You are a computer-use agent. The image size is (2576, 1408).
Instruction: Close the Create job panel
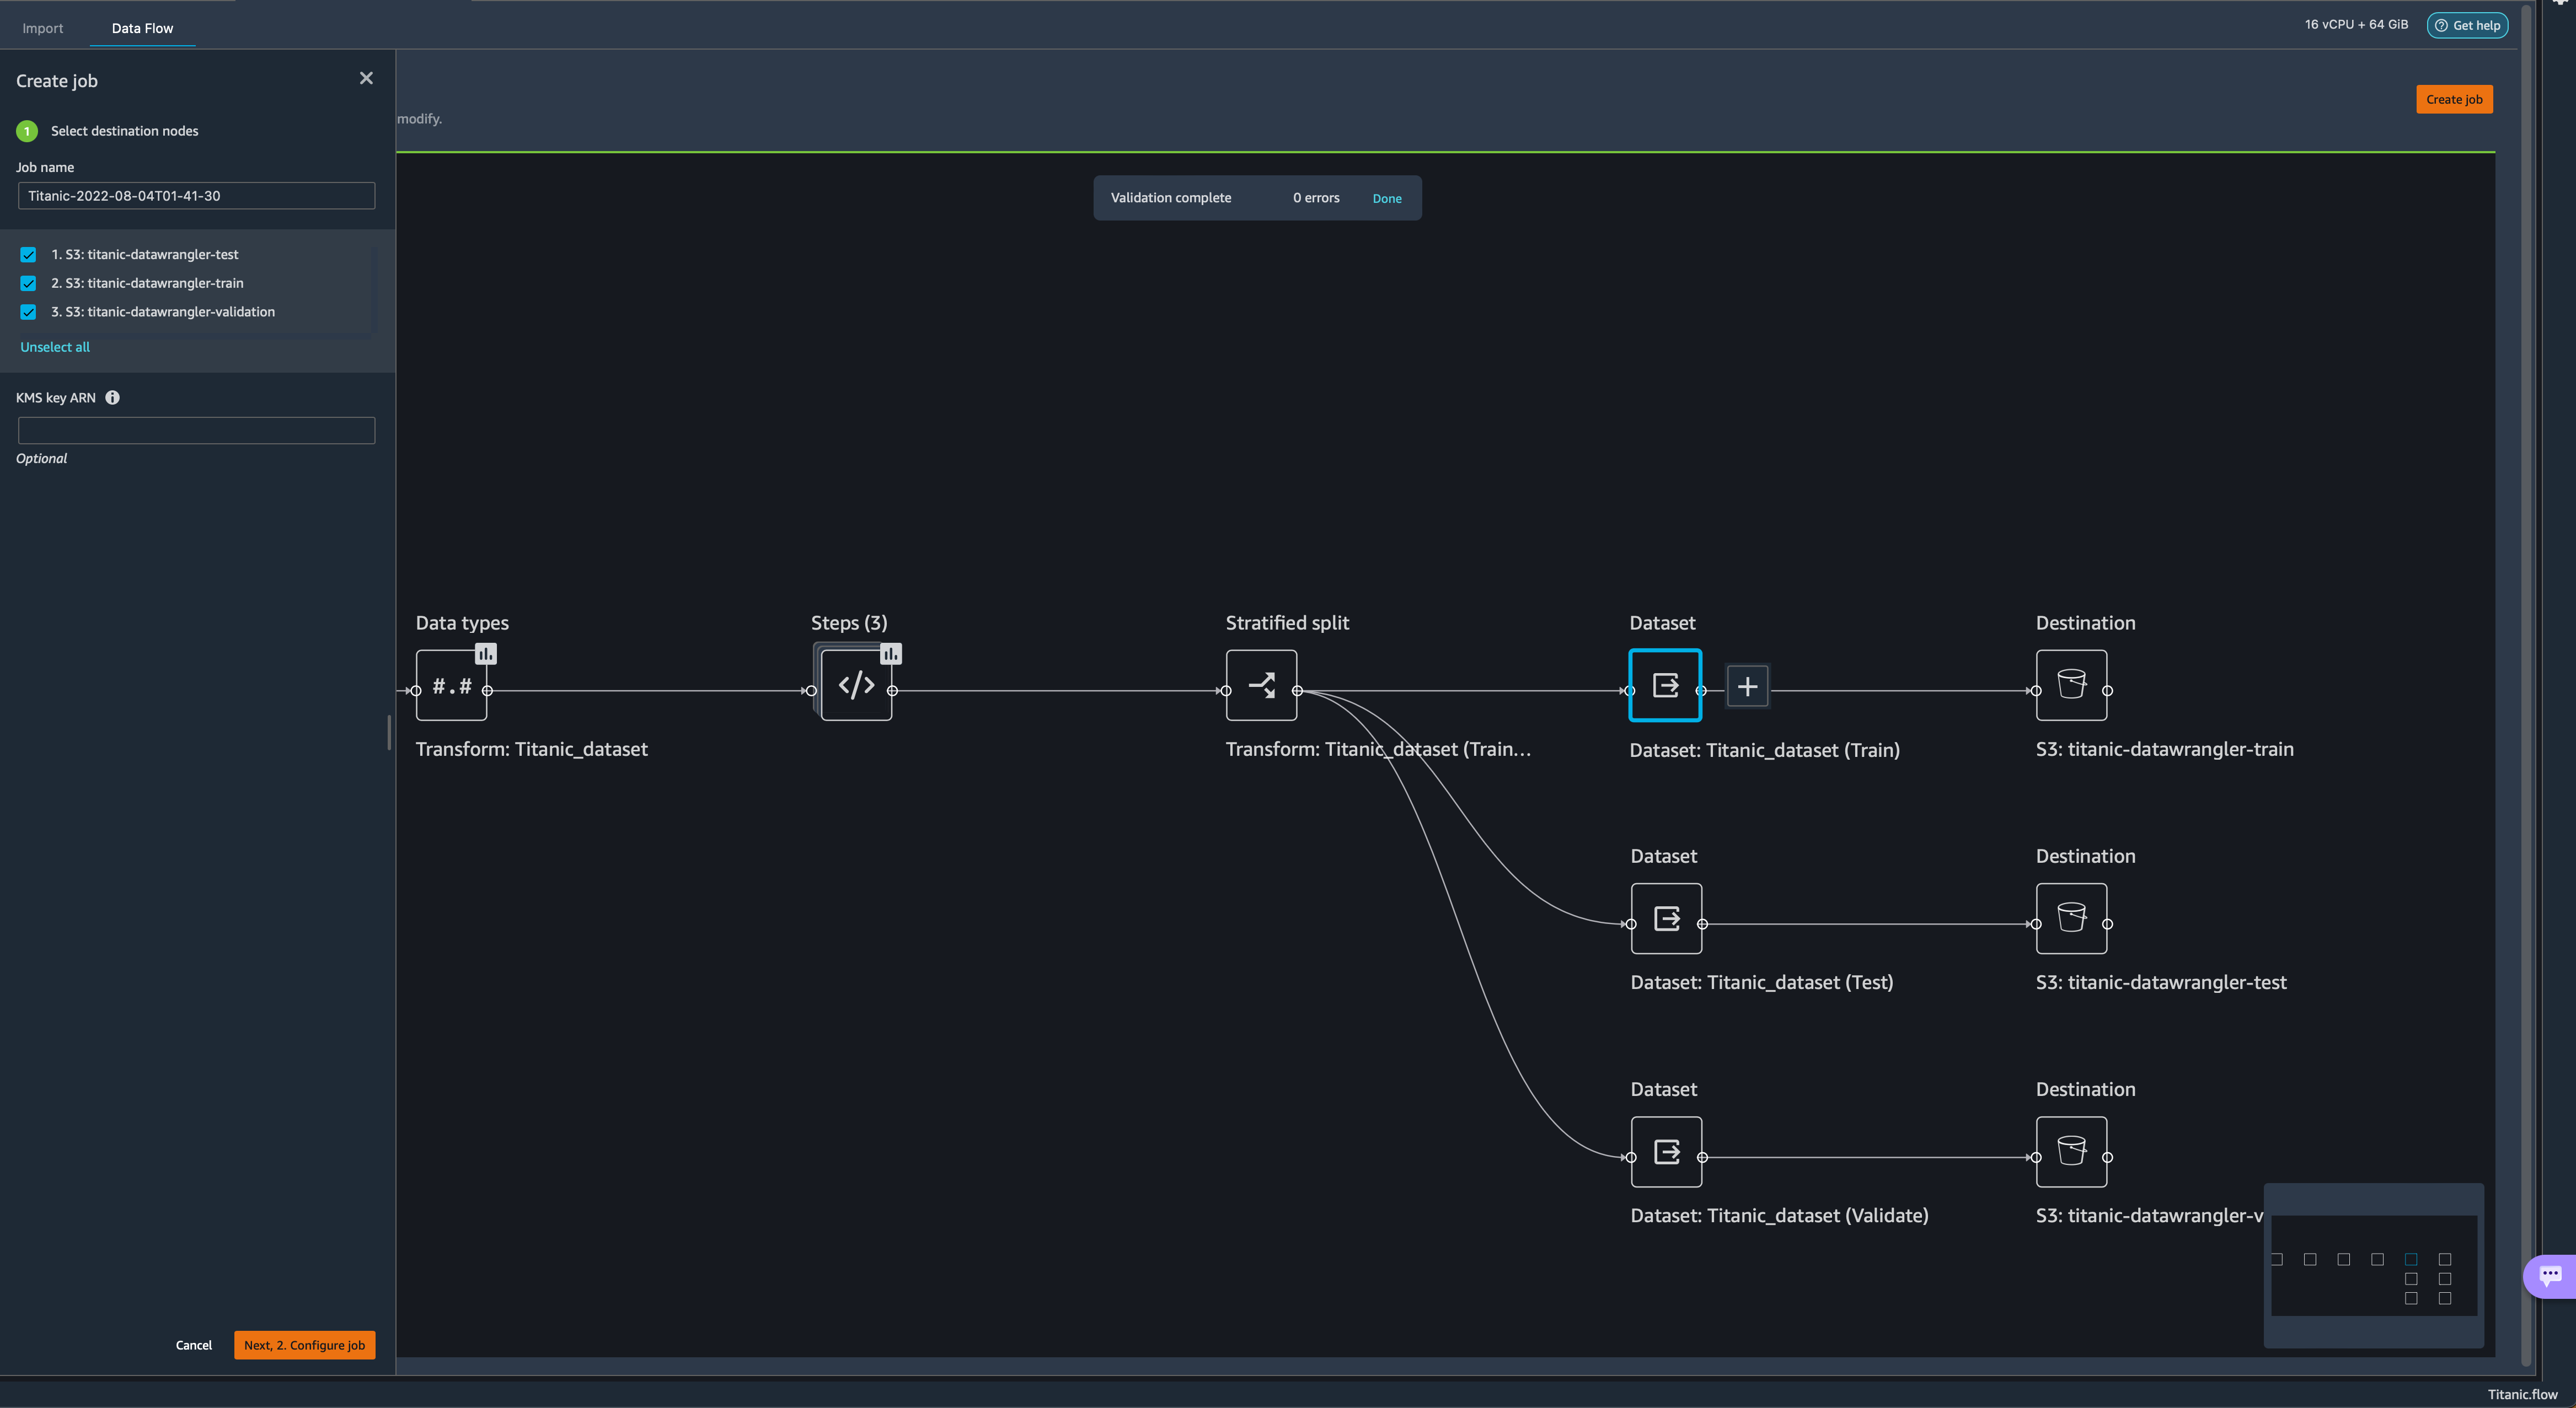[x=366, y=78]
